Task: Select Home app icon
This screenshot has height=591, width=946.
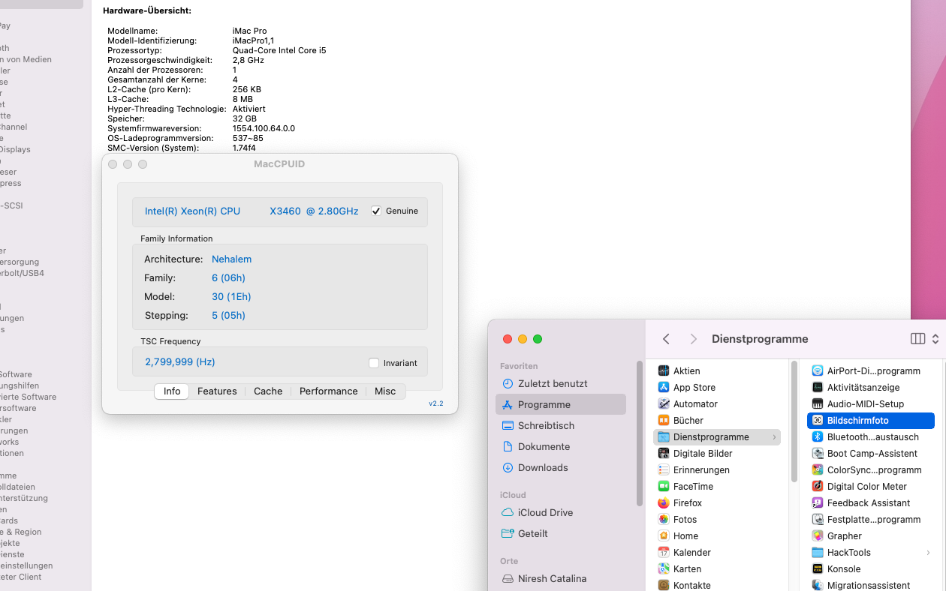Action: click(664, 536)
